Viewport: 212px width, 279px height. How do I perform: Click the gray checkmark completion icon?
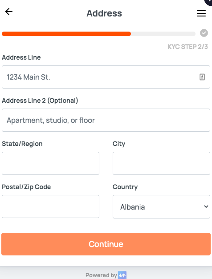[x=204, y=33]
